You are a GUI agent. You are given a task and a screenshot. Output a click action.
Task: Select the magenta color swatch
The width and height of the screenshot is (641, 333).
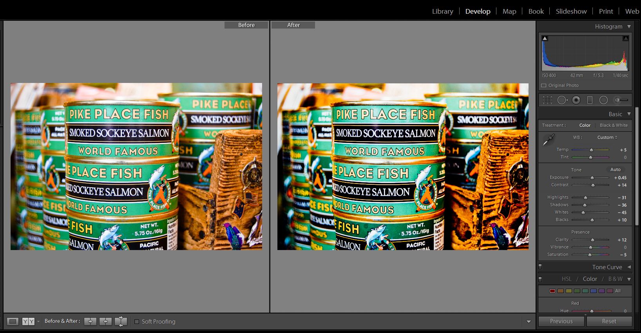pos(610,291)
